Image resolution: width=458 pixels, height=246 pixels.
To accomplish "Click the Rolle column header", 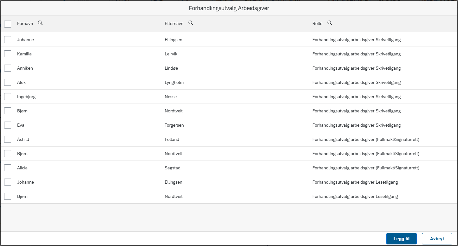I will (x=317, y=23).
